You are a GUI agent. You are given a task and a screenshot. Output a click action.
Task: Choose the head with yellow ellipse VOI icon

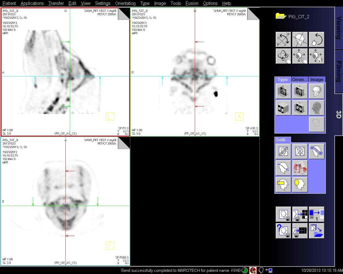pos(300,185)
